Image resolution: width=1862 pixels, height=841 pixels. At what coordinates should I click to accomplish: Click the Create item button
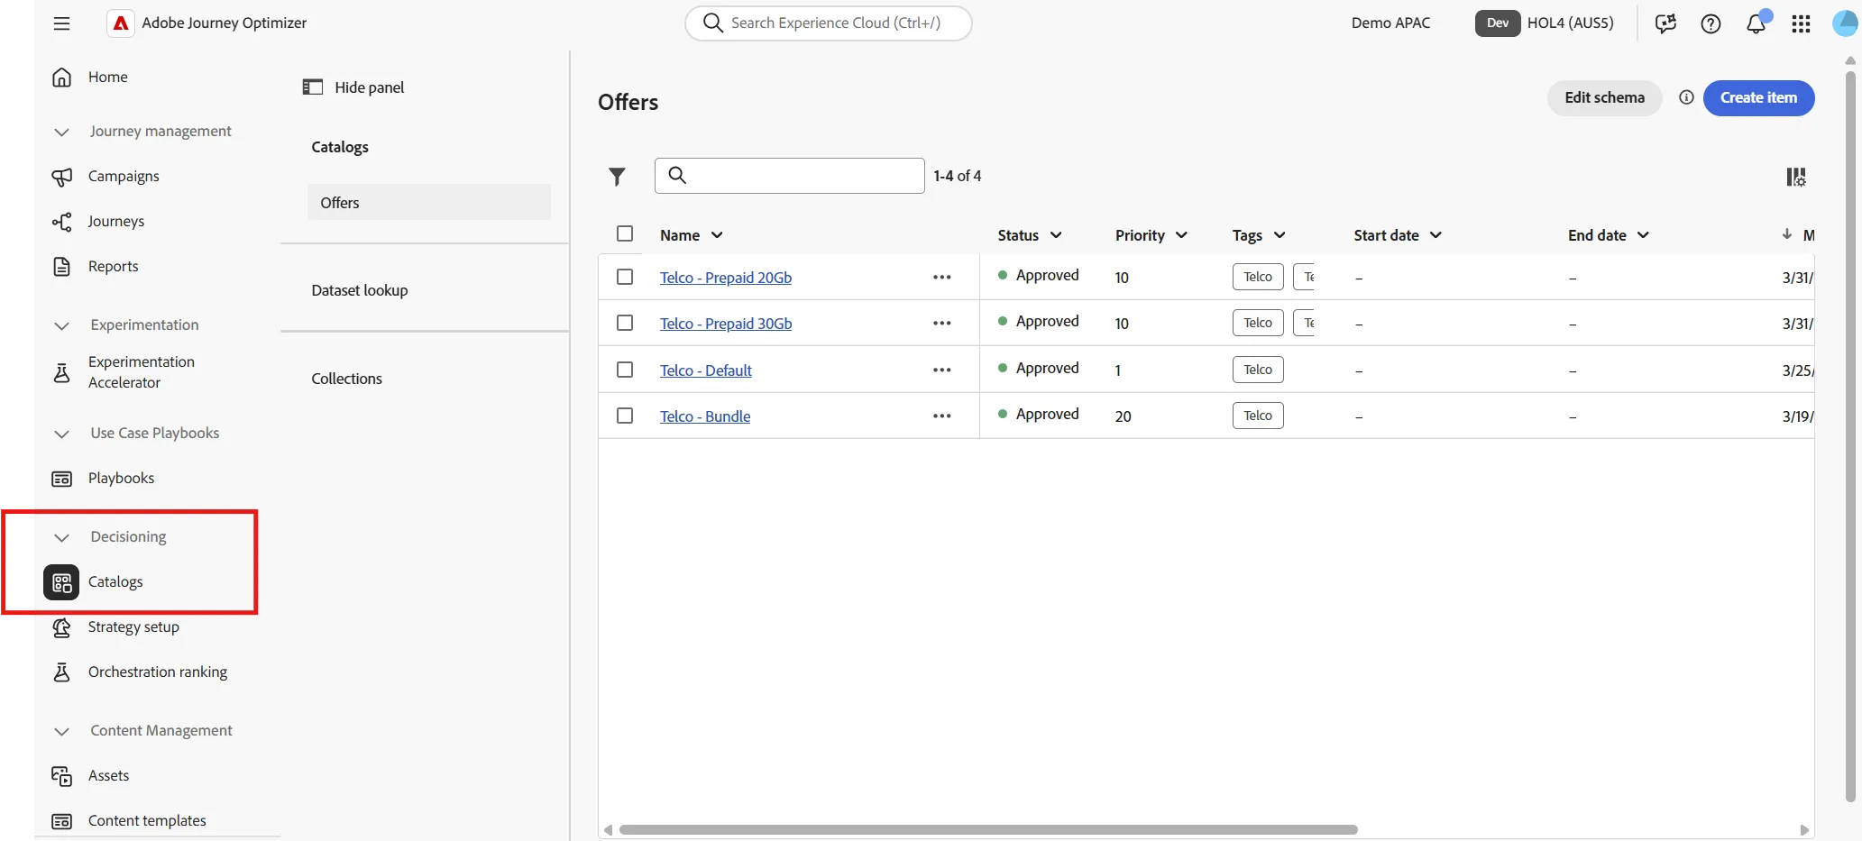pos(1758,97)
